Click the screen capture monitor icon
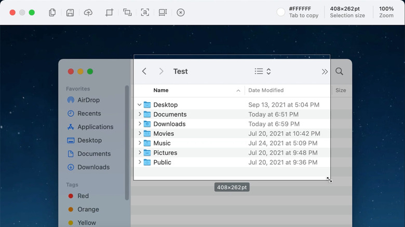The width and height of the screenshot is (405, 227). point(163,12)
